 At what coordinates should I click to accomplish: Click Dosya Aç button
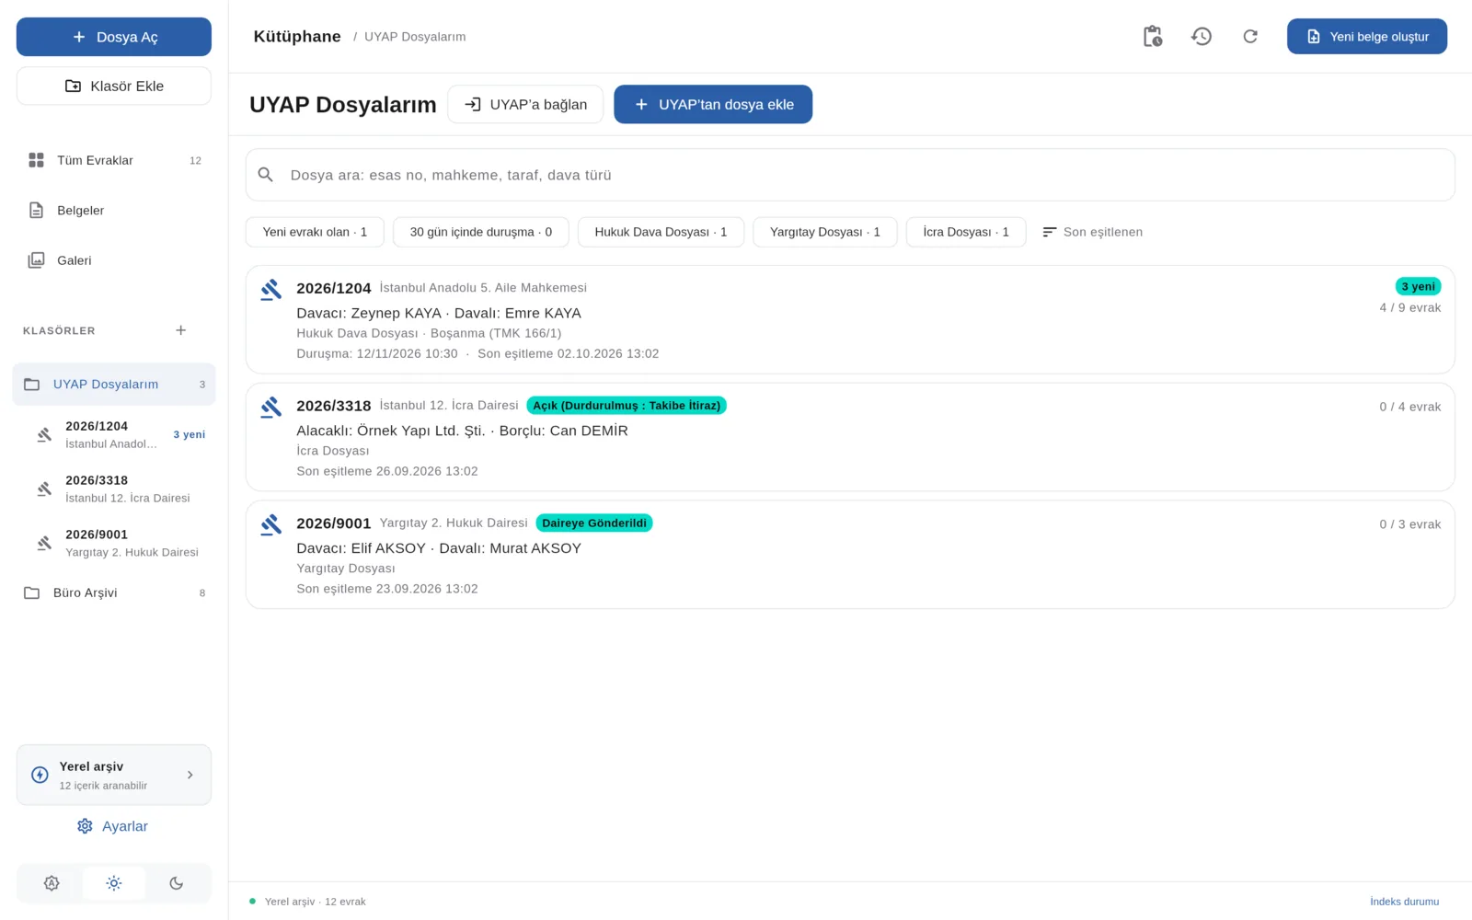[x=114, y=37]
